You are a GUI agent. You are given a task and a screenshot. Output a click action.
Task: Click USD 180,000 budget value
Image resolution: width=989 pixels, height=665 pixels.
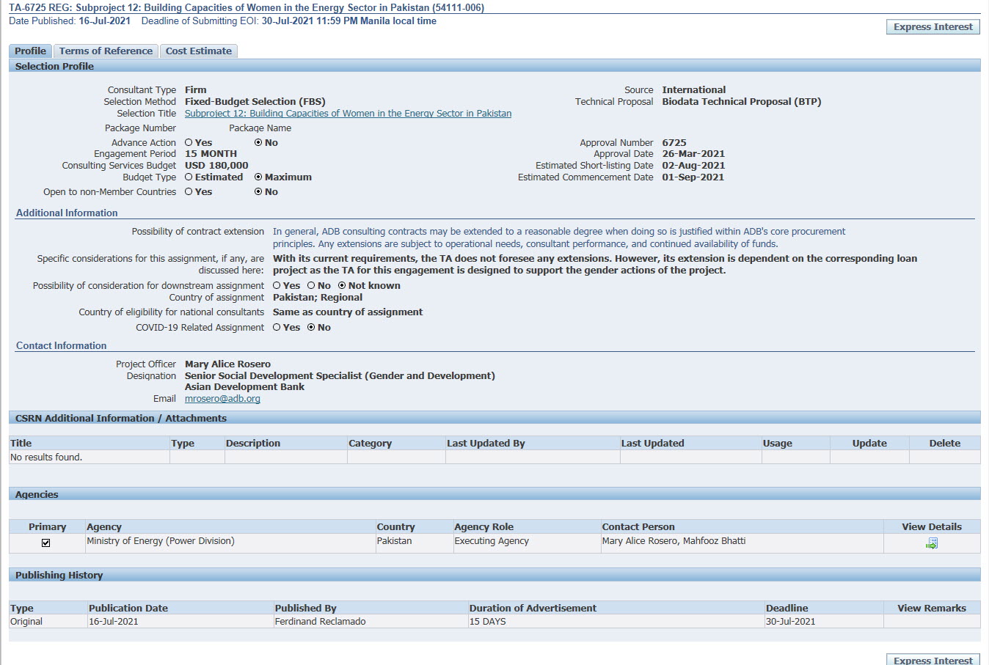(216, 166)
